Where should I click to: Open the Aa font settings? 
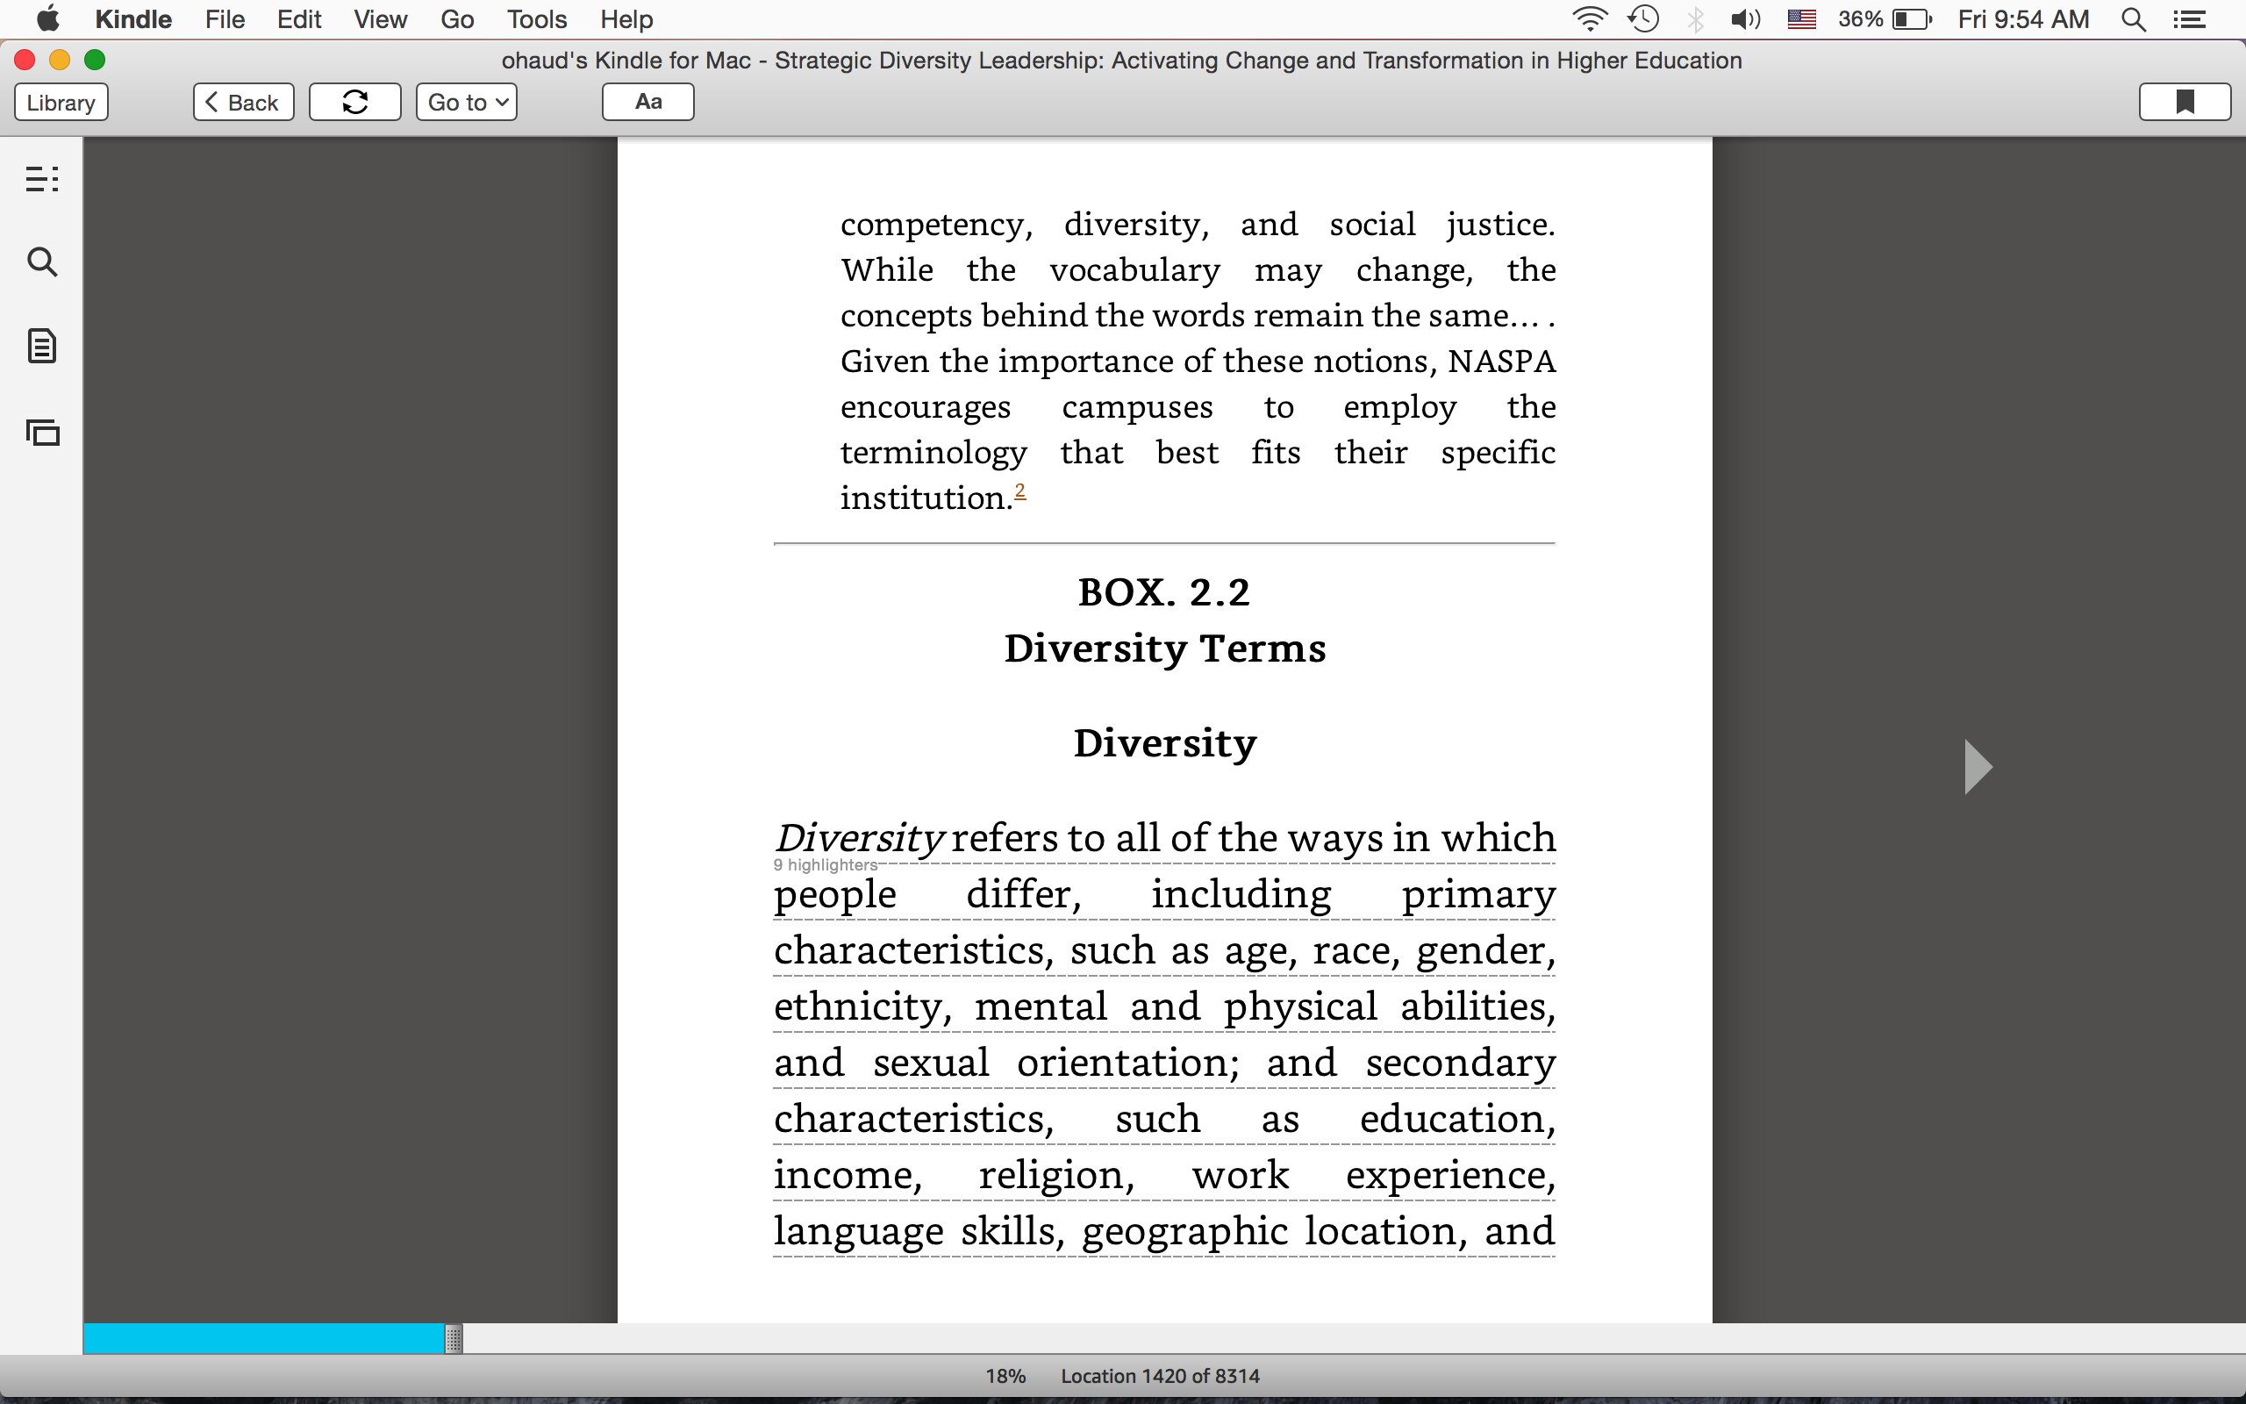pyautogui.click(x=647, y=102)
